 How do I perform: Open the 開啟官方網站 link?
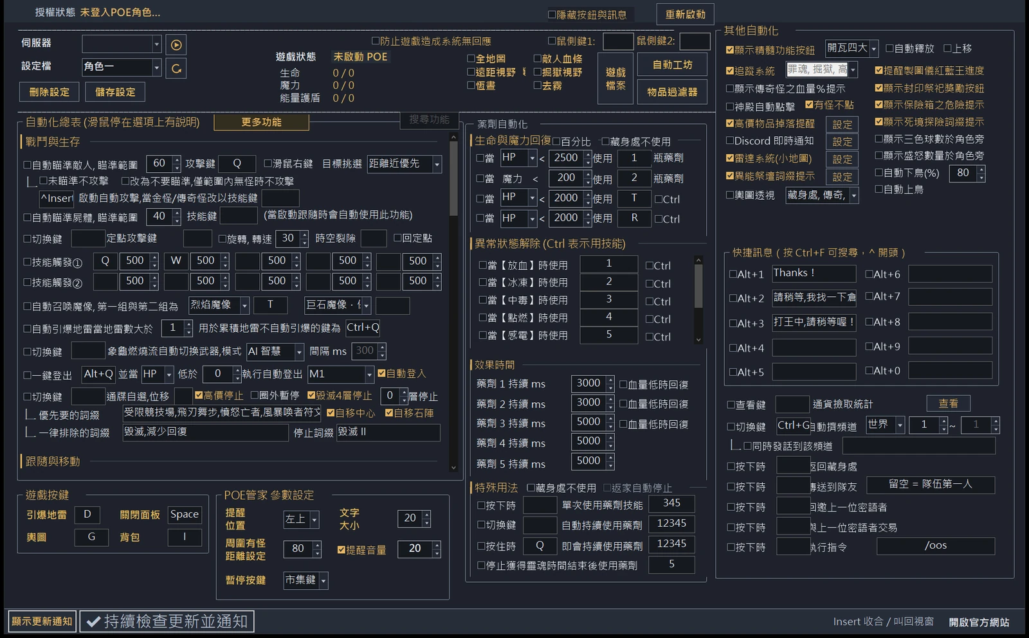[x=979, y=622]
